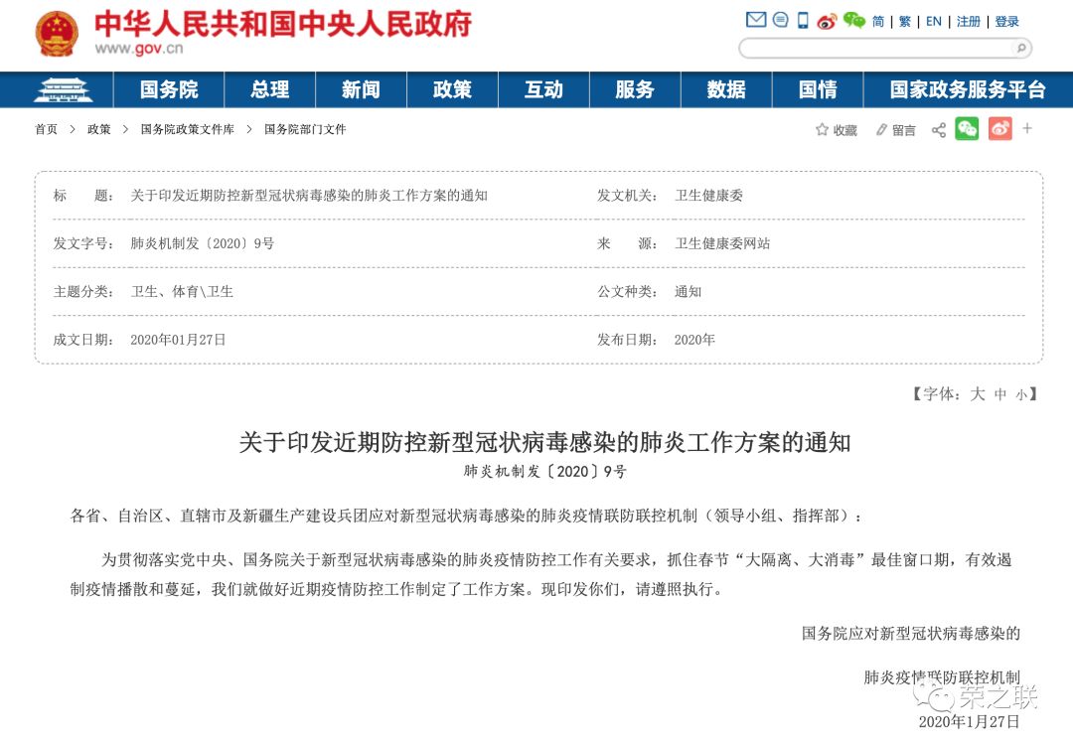Select the 新闻 menu item
1073x744 pixels.
click(361, 89)
